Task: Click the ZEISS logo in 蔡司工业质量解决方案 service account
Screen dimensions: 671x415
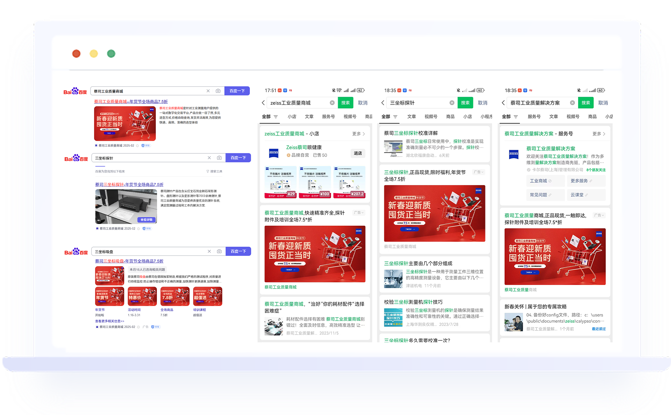Action: 513,154
